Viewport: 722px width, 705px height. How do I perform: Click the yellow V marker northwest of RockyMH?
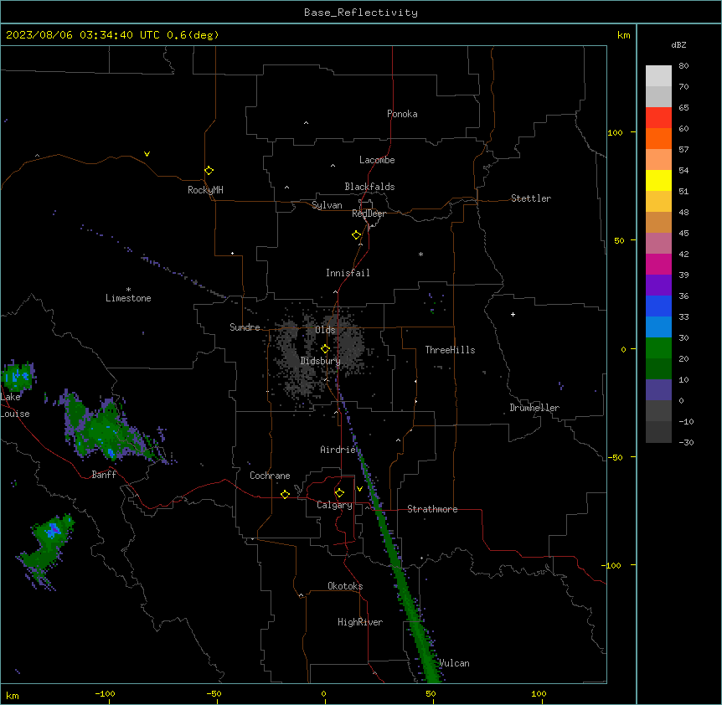pyautogui.click(x=147, y=154)
